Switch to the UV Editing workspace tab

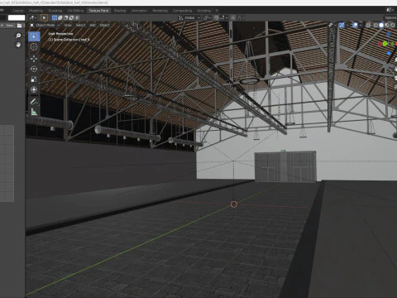pyautogui.click(x=75, y=11)
